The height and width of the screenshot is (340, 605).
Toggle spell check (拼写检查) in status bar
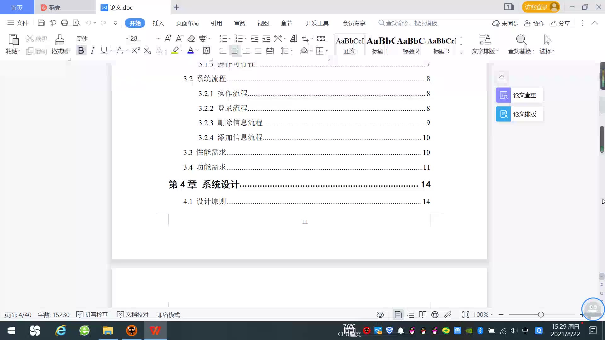pyautogui.click(x=92, y=315)
